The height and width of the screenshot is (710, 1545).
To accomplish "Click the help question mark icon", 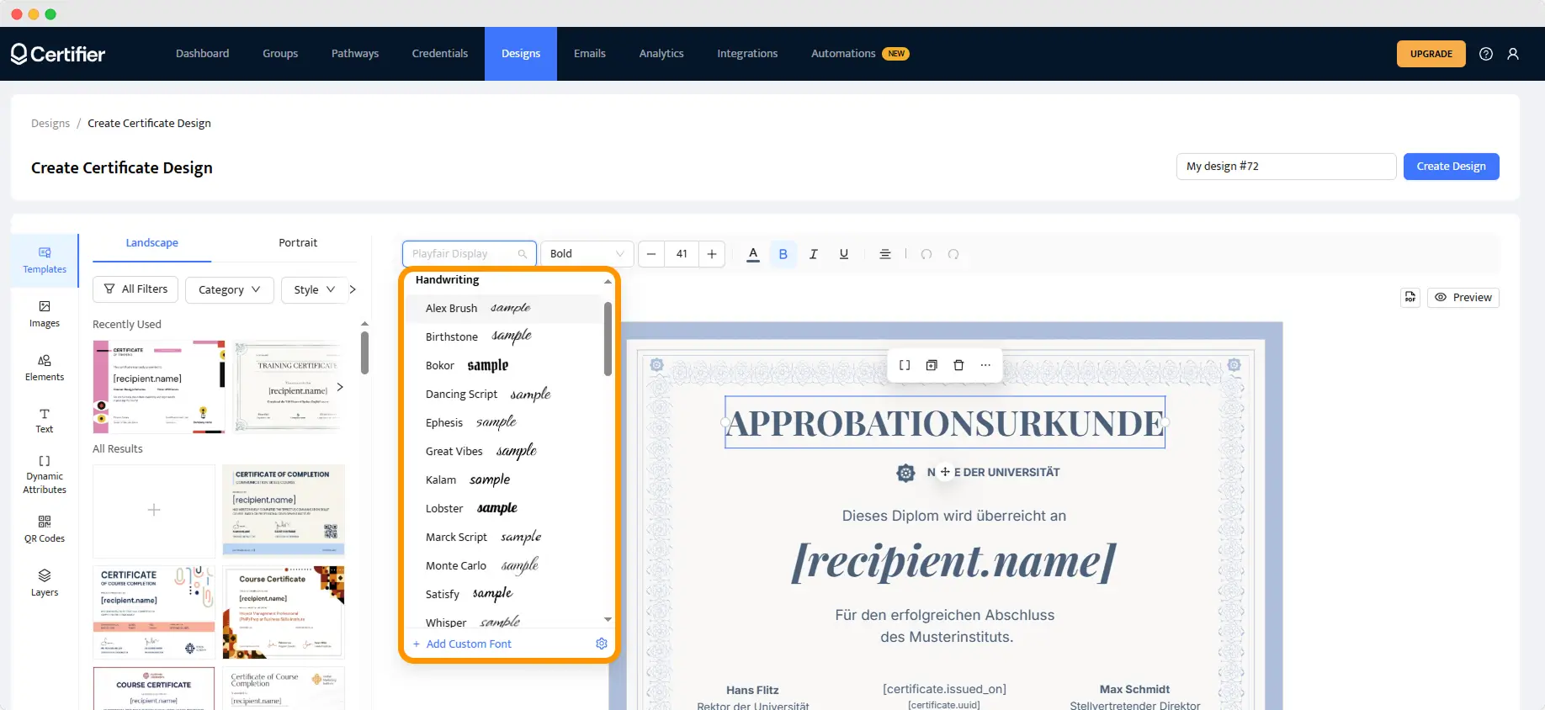I will pos(1486,54).
